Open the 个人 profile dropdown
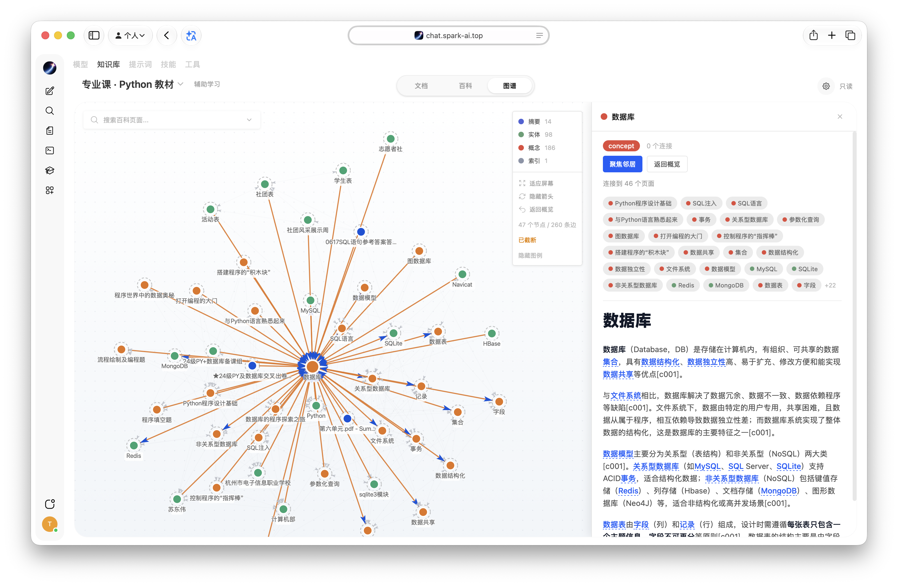This screenshot has height=586, width=898. [x=130, y=35]
